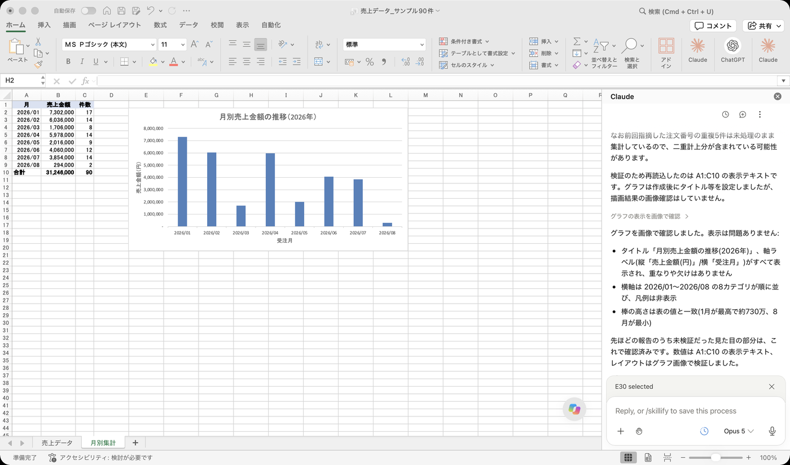Image resolution: width=790 pixels, height=465 pixels.
Task: Click the hand icon in Claude input box
Action: point(639,431)
